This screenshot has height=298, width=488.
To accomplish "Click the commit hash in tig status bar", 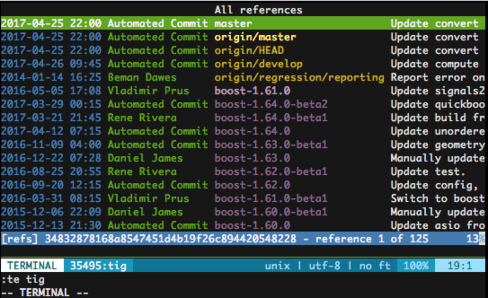I will click(170, 239).
